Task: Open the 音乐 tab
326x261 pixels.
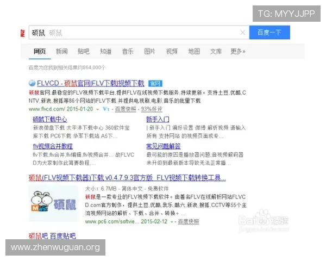Action: pos(128,52)
